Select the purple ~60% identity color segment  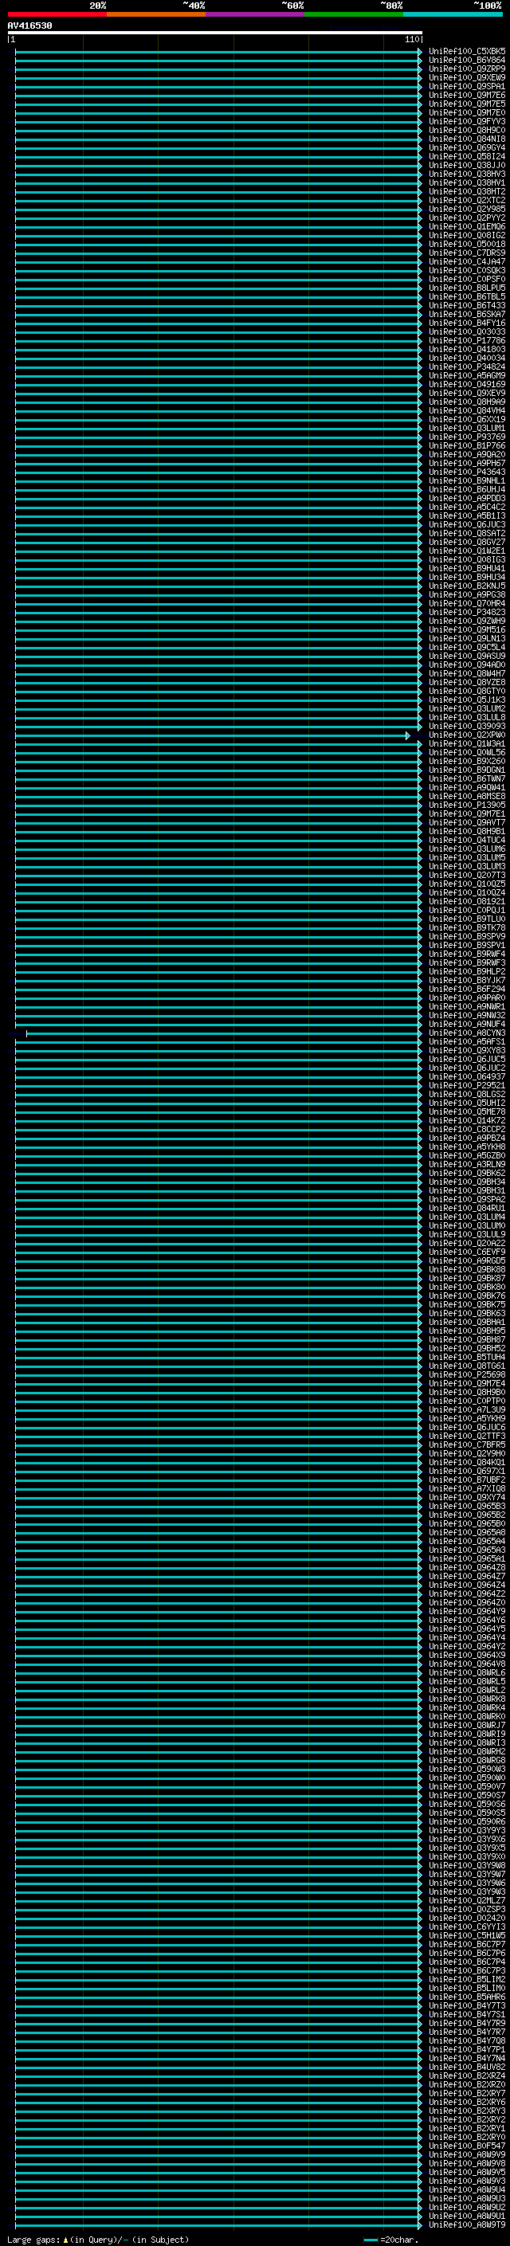click(x=256, y=14)
